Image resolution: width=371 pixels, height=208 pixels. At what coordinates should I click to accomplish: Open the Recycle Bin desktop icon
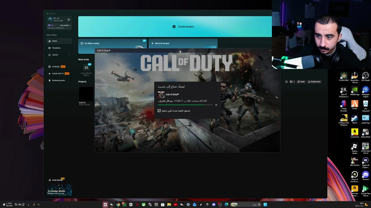click(365, 106)
